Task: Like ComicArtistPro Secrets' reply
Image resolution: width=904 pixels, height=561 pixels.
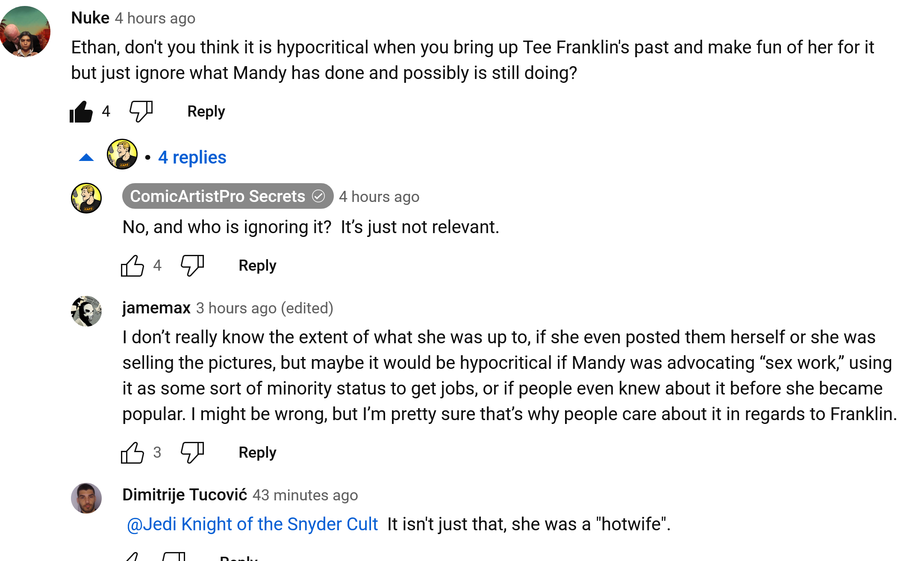Action: tap(133, 266)
